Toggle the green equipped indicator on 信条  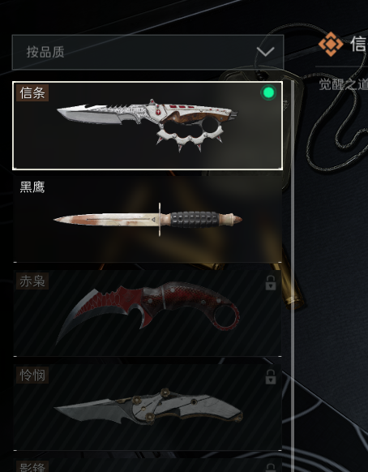268,92
